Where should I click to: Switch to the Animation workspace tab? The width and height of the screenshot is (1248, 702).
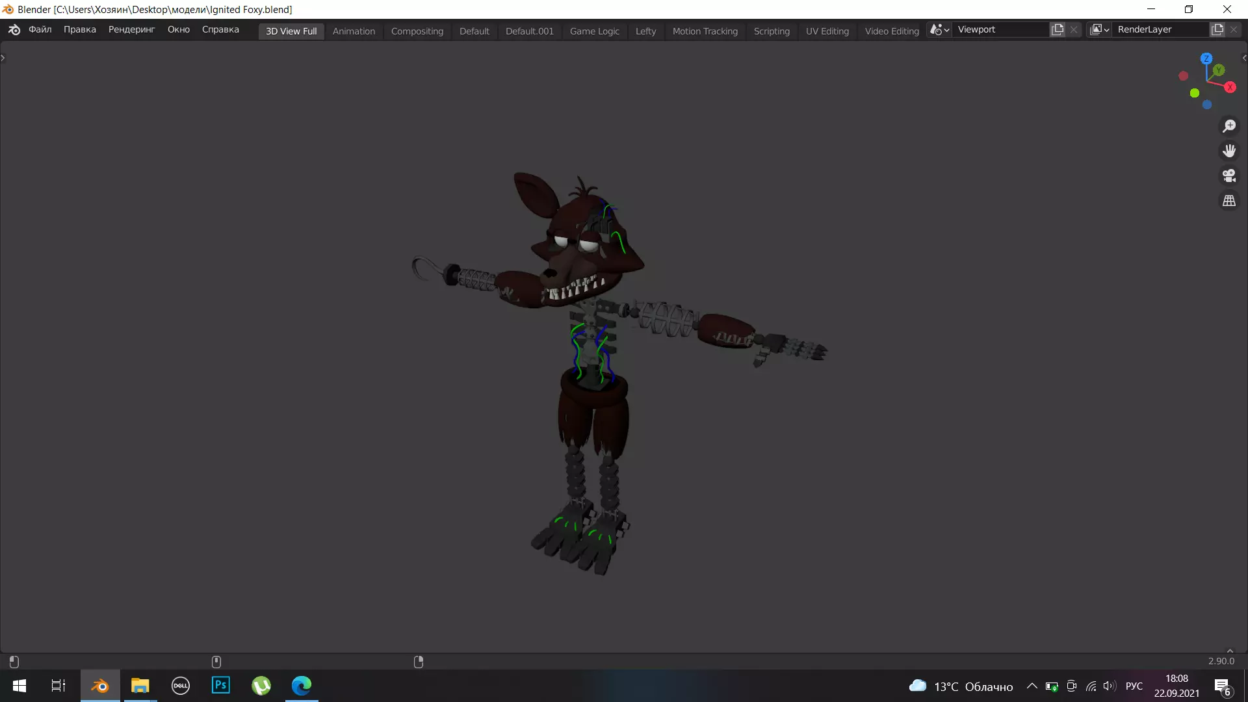354,31
